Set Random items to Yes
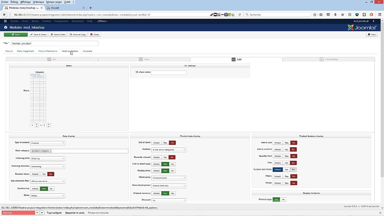This screenshot has width=384, height=216. 44,174
